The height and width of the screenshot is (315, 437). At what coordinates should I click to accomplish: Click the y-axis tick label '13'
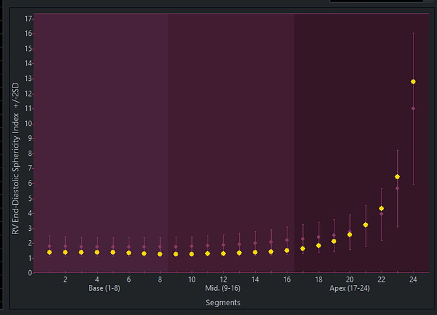point(28,79)
